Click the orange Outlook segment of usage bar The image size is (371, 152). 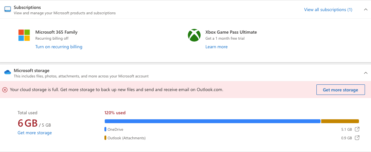pos(340,121)
